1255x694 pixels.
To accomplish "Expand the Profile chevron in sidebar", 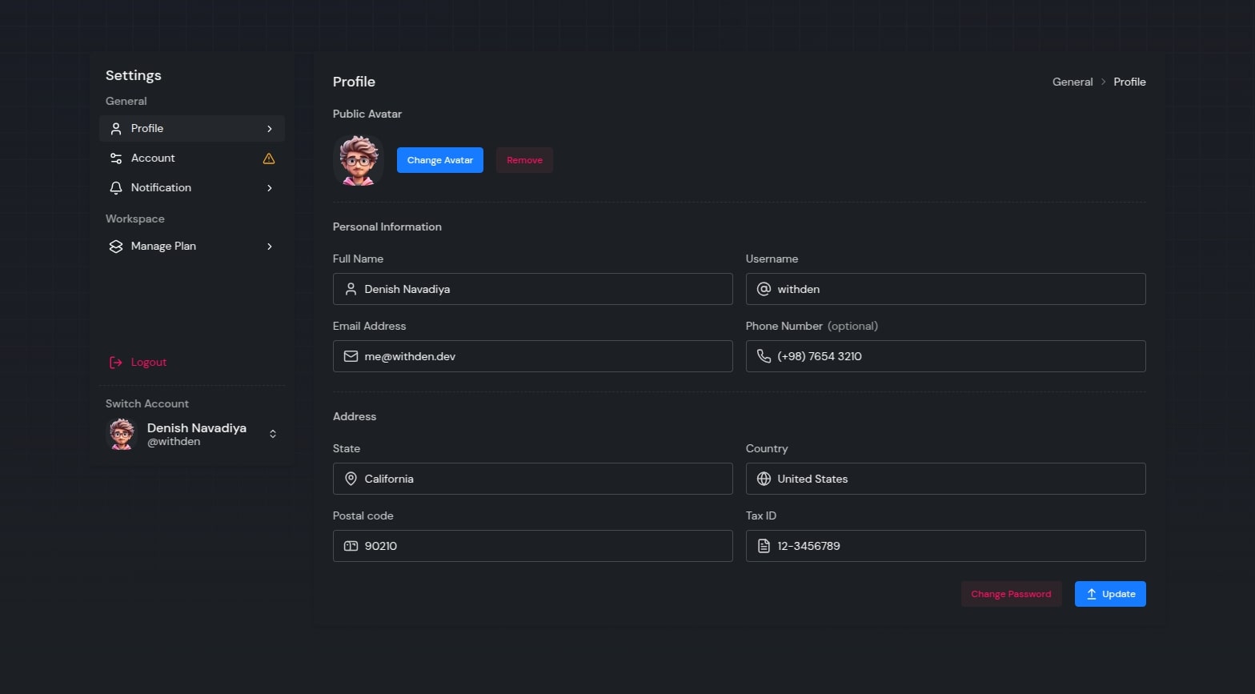I will coord(270,129).
